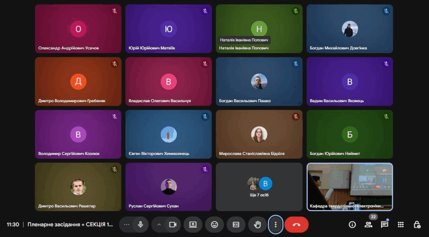Viewport: 429px width, 237px height.
Task: Open the activities grid icon
Action: coord(401,224)
